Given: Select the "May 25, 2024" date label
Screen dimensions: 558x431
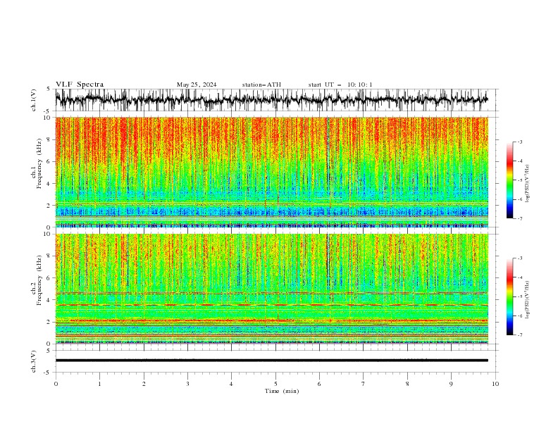Looking at the screenshot, I should pos(197,85).
